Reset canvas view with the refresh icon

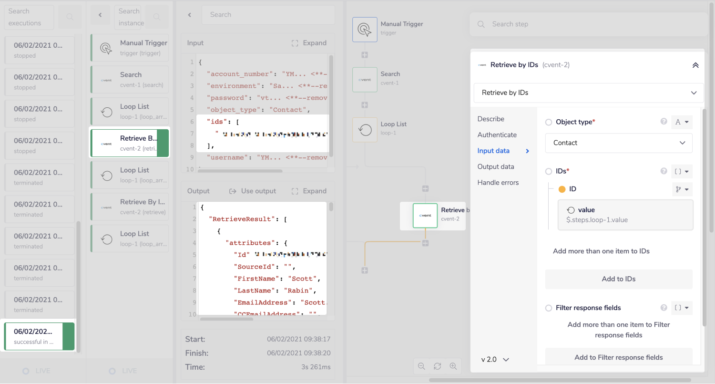[437, 366]
